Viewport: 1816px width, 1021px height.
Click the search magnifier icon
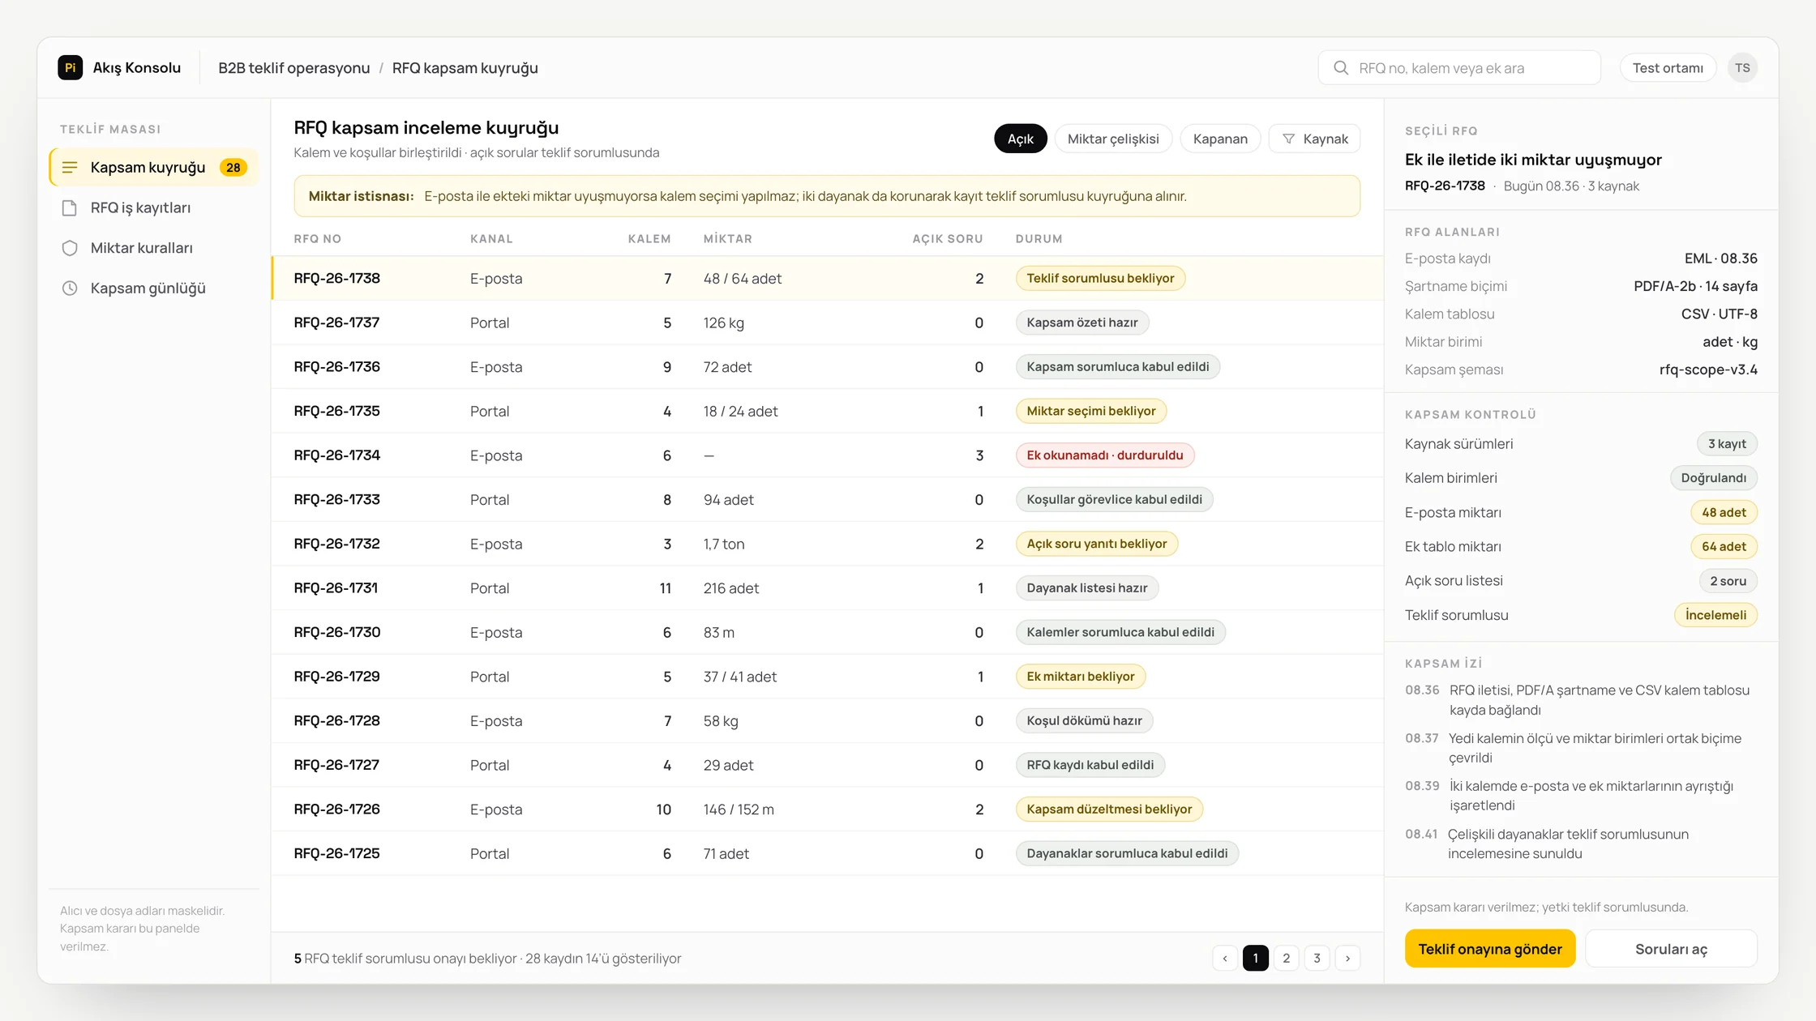coord(1341,68)
